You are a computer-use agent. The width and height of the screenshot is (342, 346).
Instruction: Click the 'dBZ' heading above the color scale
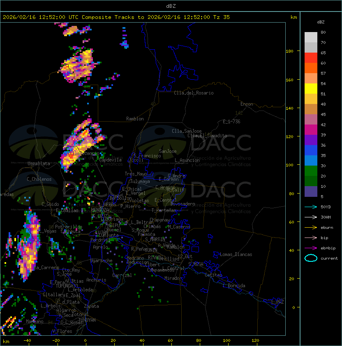[x=321, y=22]
